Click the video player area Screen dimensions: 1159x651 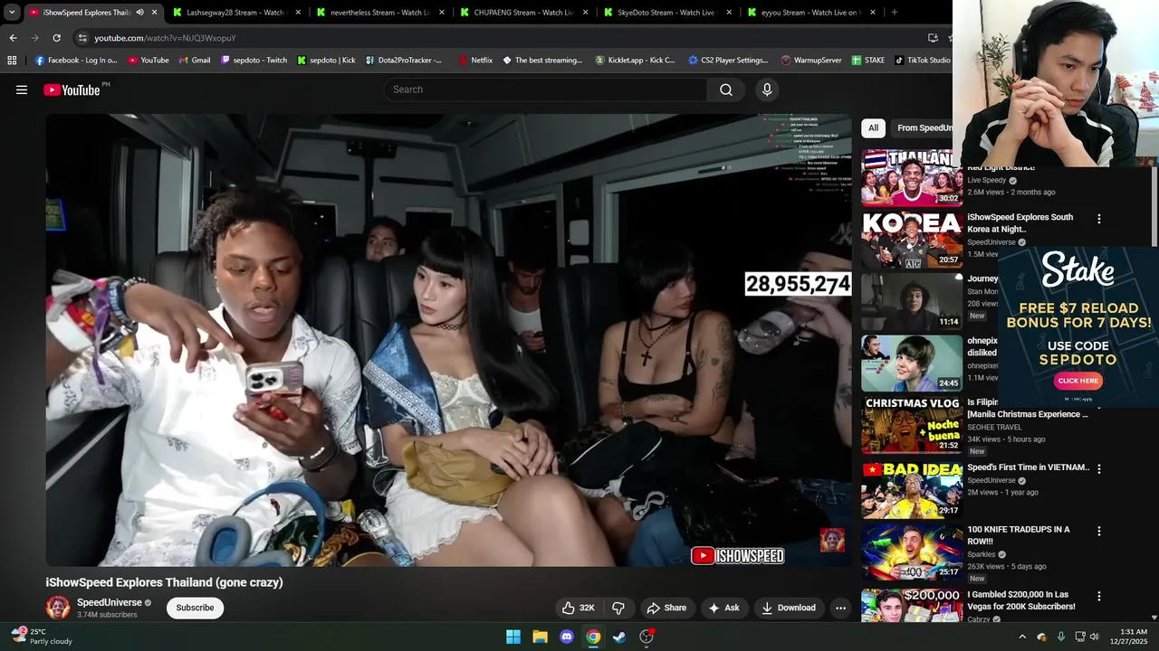click(449, 340)
